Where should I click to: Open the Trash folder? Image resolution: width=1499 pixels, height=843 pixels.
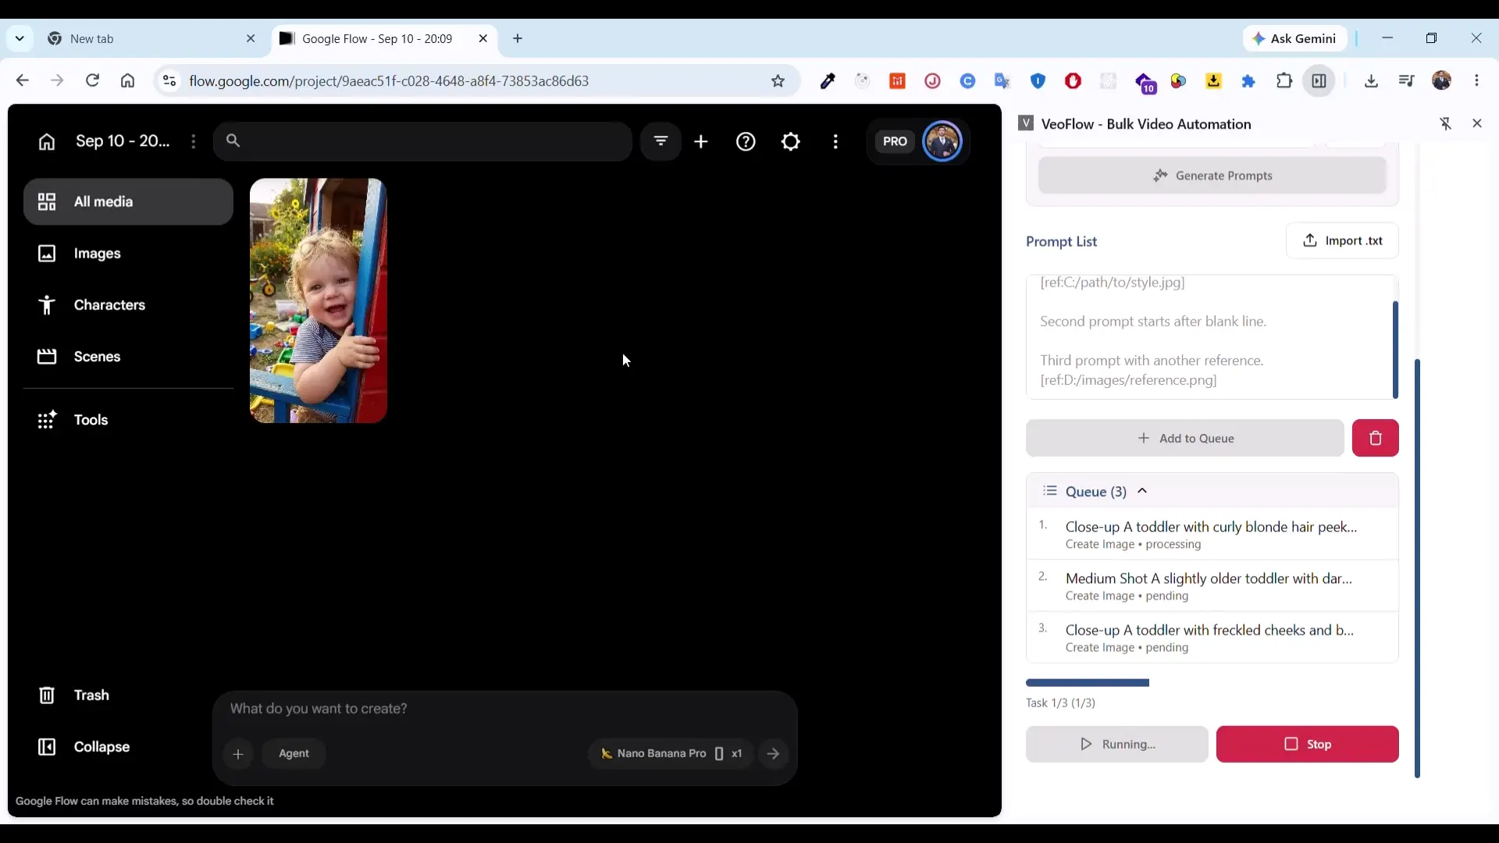[x=128, y=695]
